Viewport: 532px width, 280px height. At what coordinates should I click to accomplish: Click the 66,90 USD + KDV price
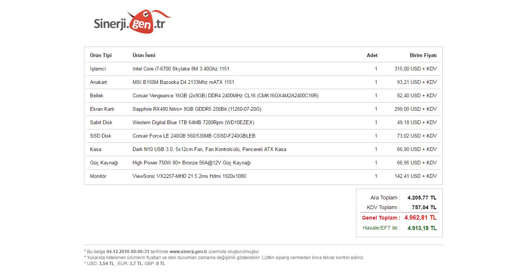point(417,150)
